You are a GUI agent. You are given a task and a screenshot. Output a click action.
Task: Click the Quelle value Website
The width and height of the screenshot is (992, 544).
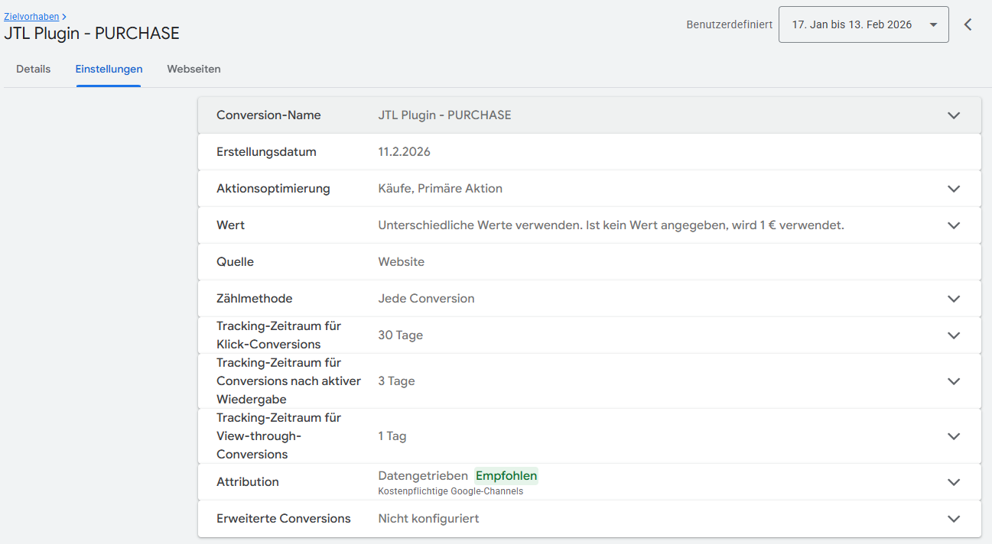(x=401, y=262)
